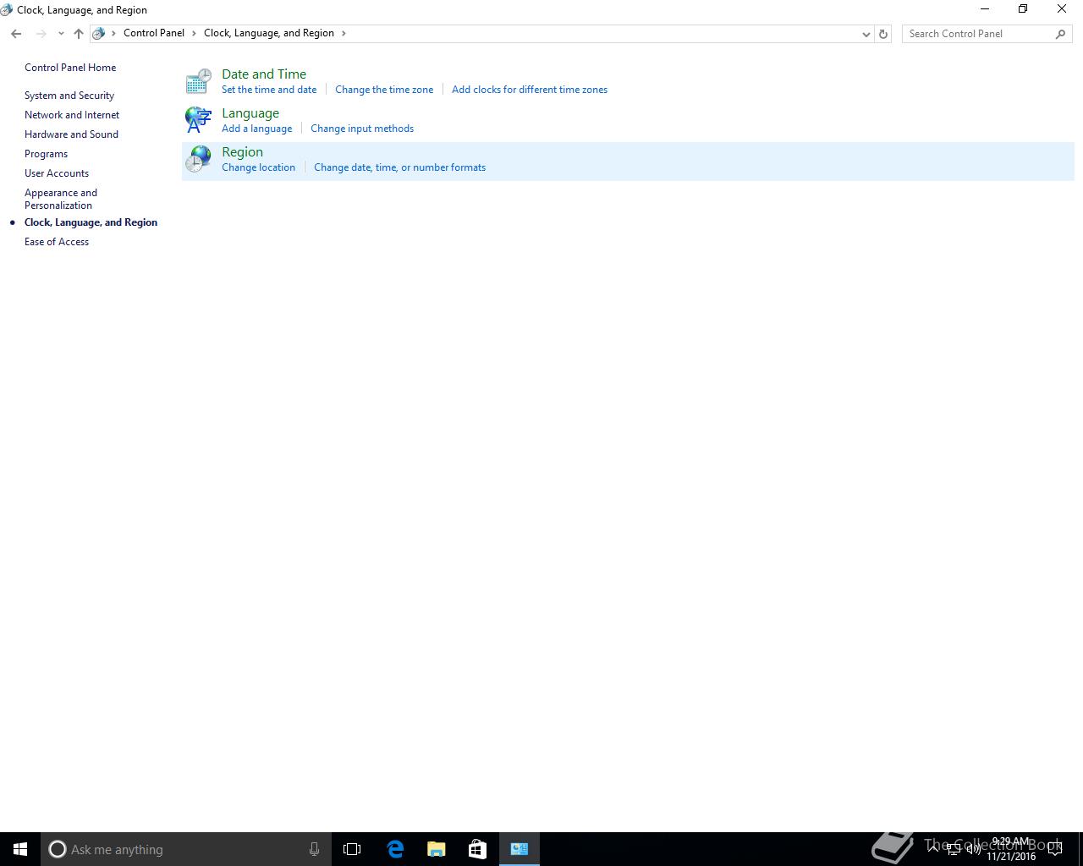Open the Windows Start menu
Screen dimensions: 1083x866
20,849
